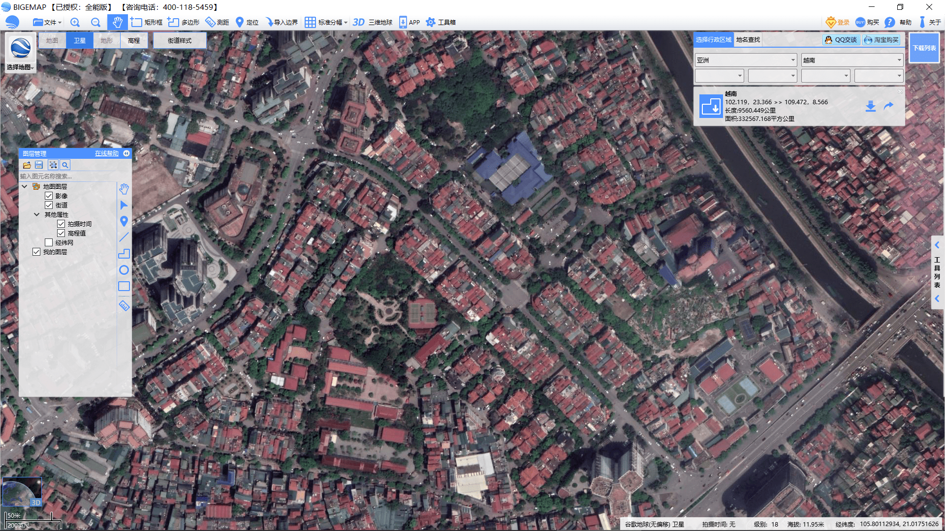The image size is (945, 531).
Task: Click the 登录 login icon
Action: 838,22
